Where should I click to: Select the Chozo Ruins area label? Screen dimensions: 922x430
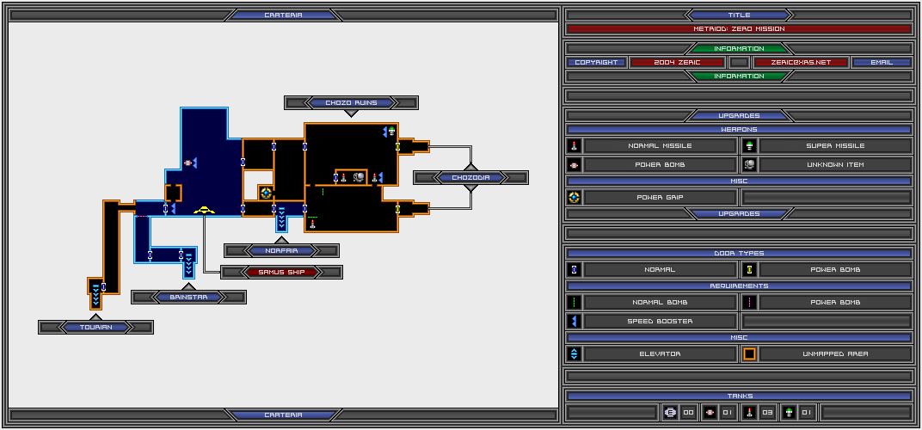click(x=351, y=103)
